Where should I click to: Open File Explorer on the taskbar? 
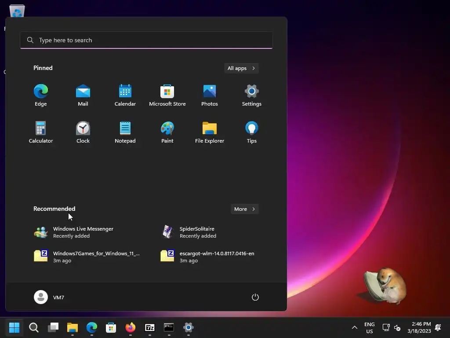[x=73, y=327]
